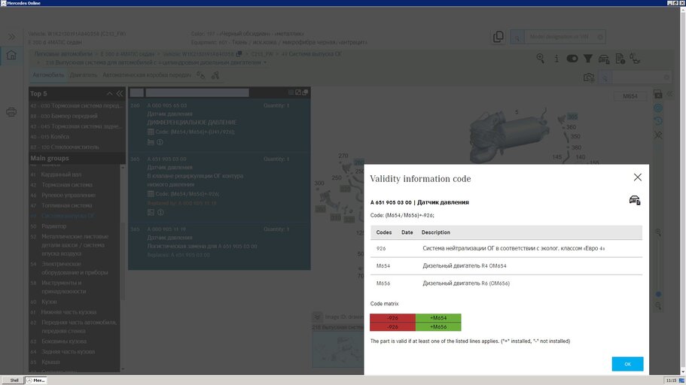Select the Mercedes taskbar window button

pos(36,380)
